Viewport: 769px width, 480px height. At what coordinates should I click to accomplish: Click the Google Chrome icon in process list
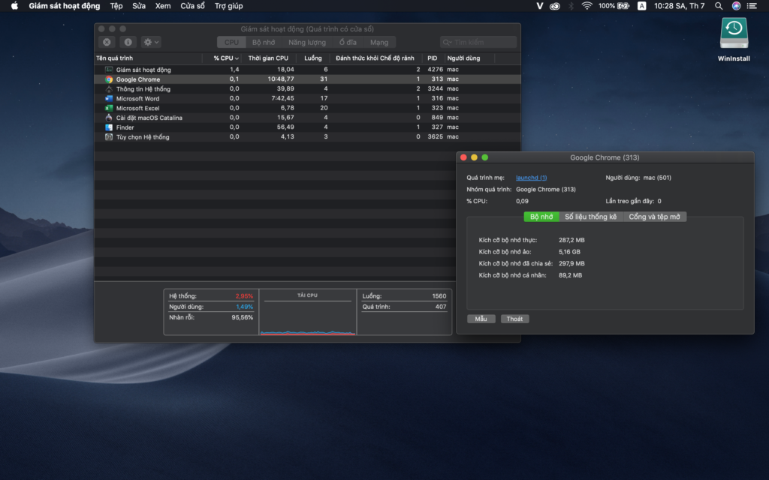(x=109, y=79)
